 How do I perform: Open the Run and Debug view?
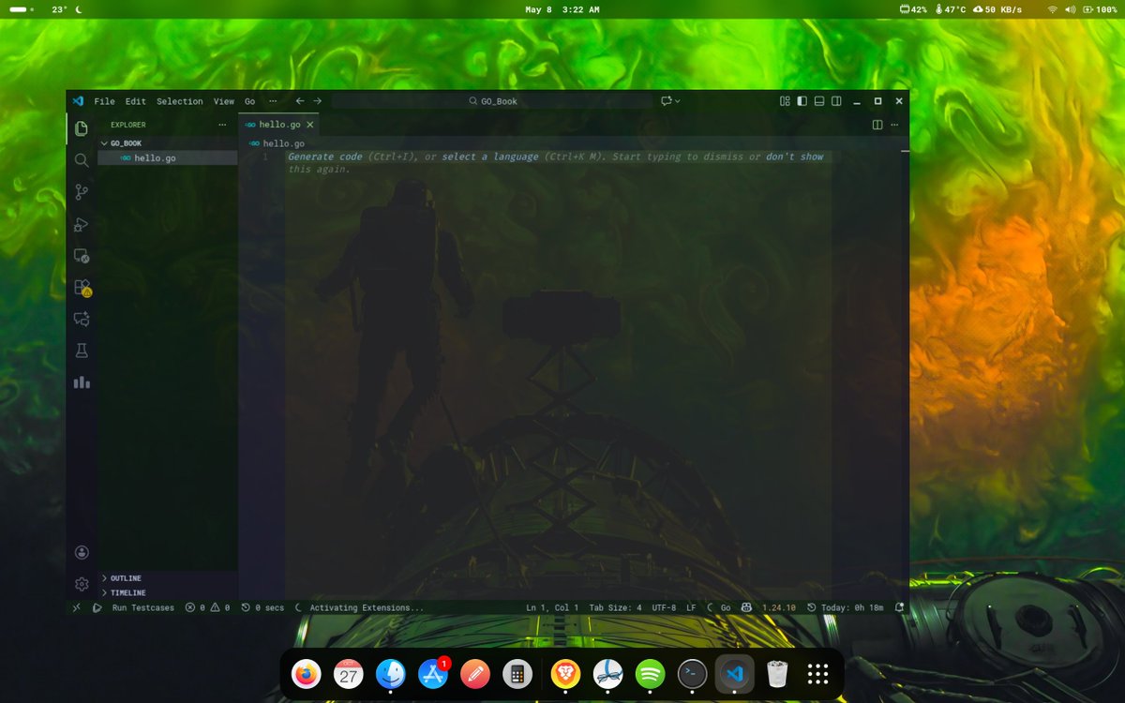tap(82, 224)
